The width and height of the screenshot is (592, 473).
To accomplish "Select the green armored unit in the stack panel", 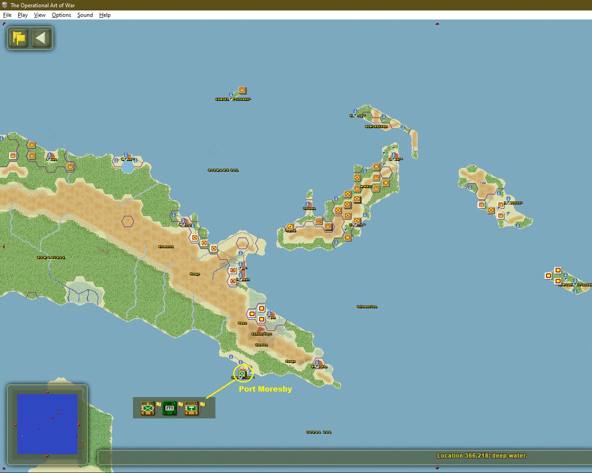I will pos(169,408).
